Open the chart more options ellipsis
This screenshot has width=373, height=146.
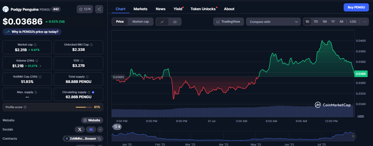pyautogui.click(x=365, y=22)
